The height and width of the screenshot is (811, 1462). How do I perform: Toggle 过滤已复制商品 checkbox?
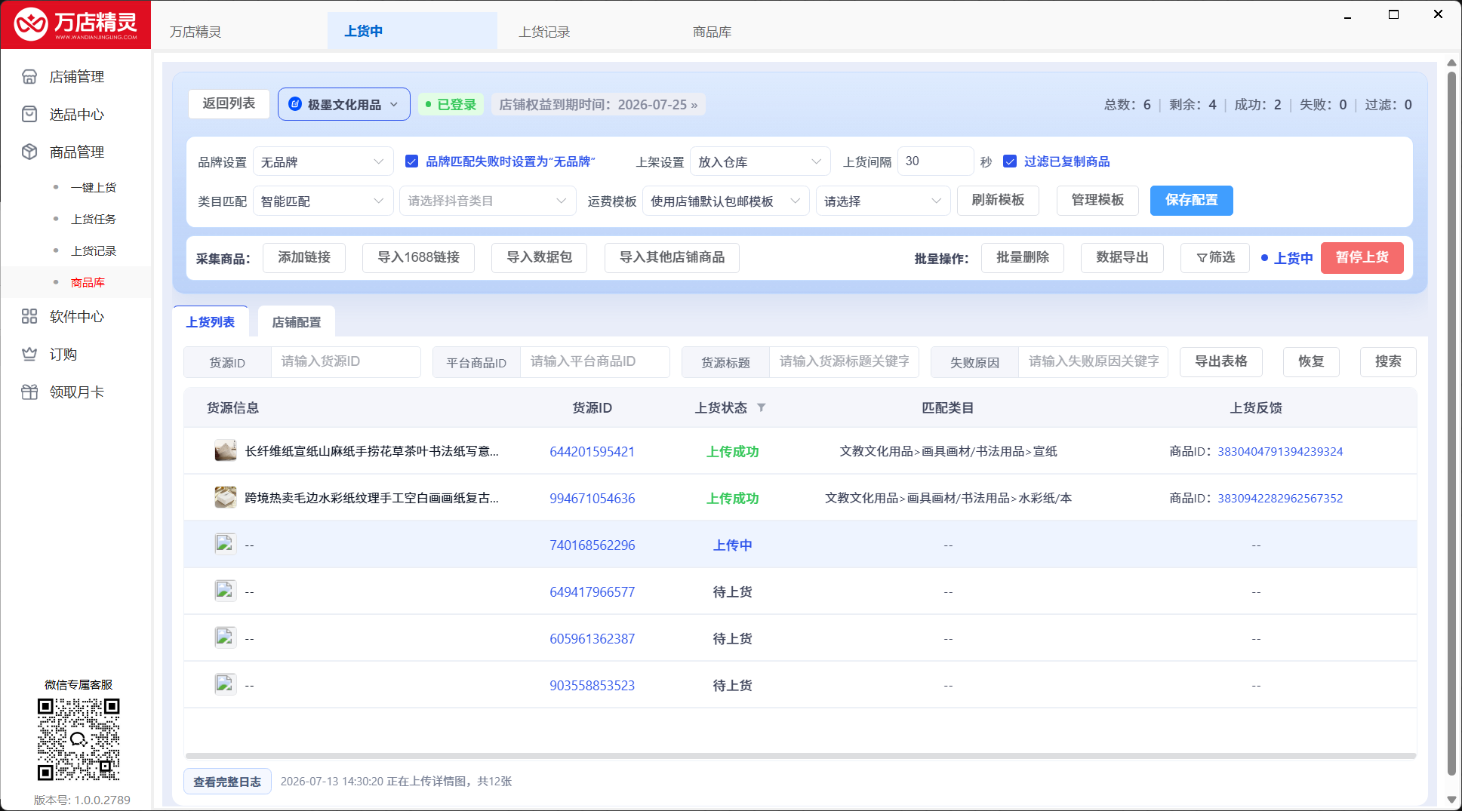point(1010,161)
